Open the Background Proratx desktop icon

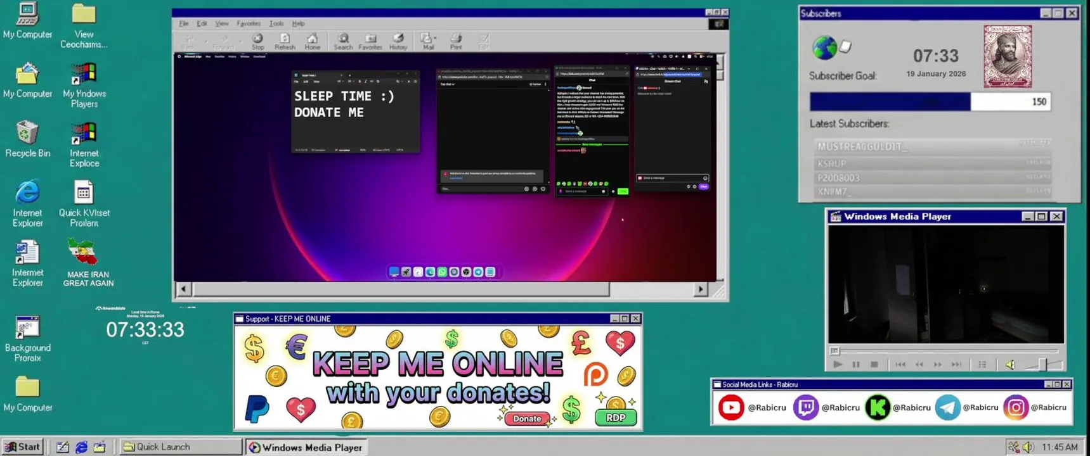point(27,339)
